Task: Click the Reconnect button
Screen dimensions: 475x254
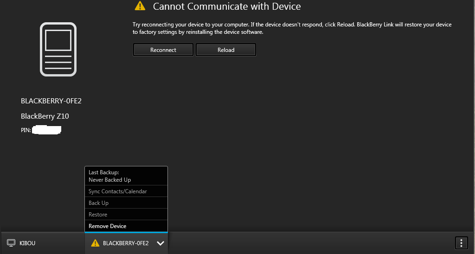Action: pyautogui.click(x=163, y=50)
